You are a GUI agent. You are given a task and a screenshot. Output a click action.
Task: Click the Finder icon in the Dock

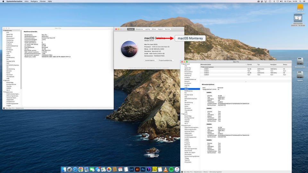coord(64,169)
